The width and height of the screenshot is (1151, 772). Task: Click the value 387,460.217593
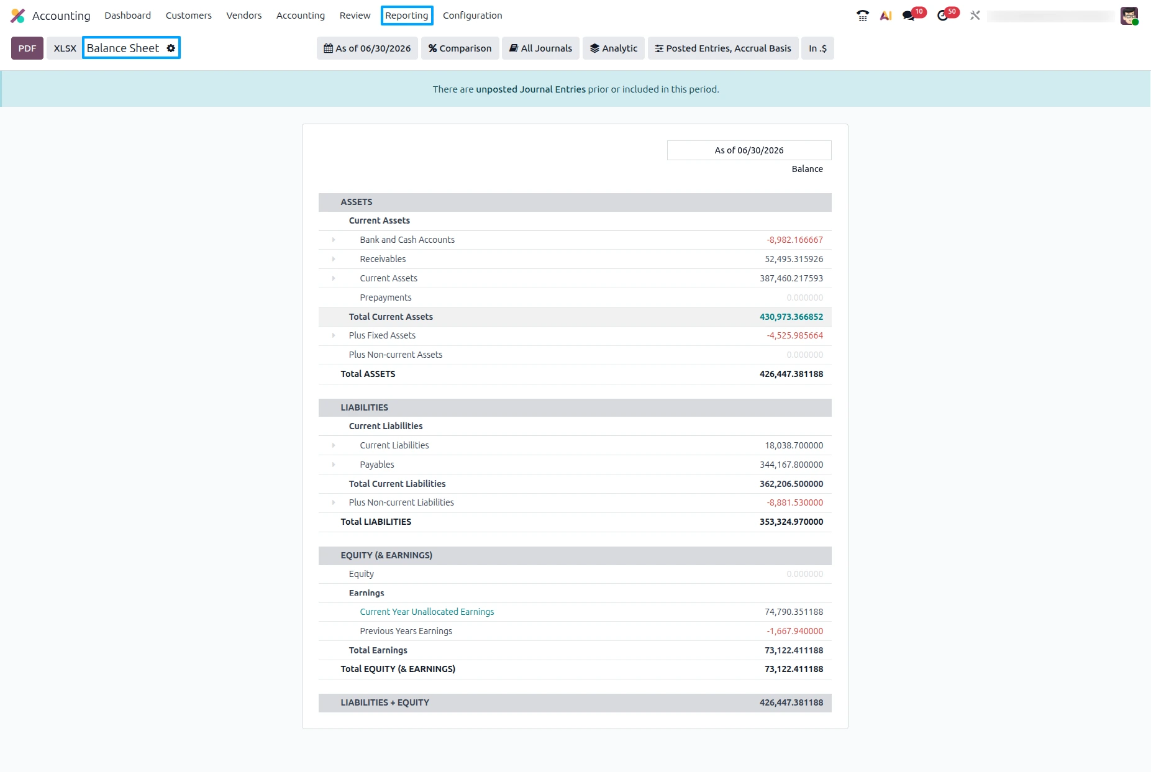(791, 278)
